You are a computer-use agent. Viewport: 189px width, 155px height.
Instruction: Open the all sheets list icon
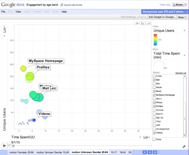155,152
